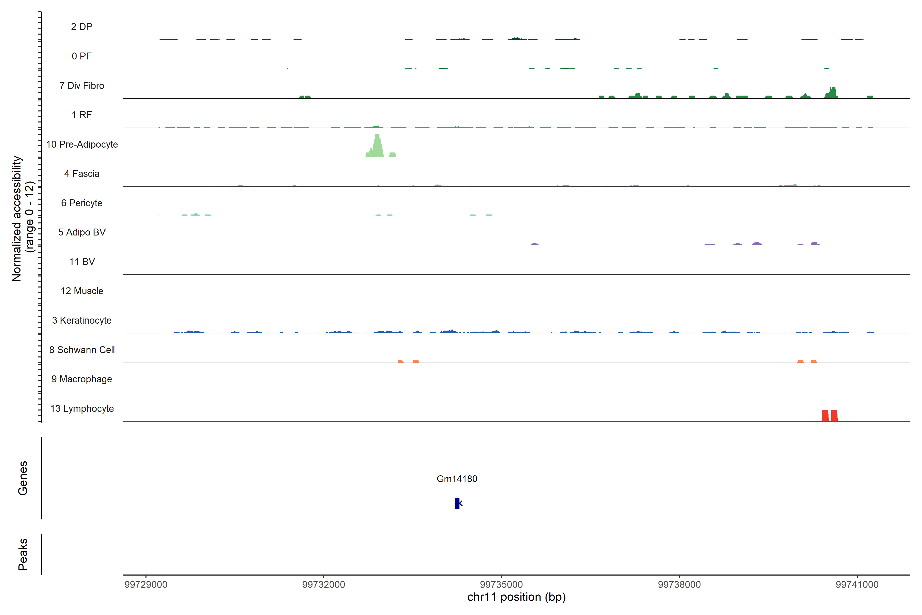Viewport: 922px width, 615px height.
Task: Click the 99735000 axis tick label
Action: click(501, 585)
